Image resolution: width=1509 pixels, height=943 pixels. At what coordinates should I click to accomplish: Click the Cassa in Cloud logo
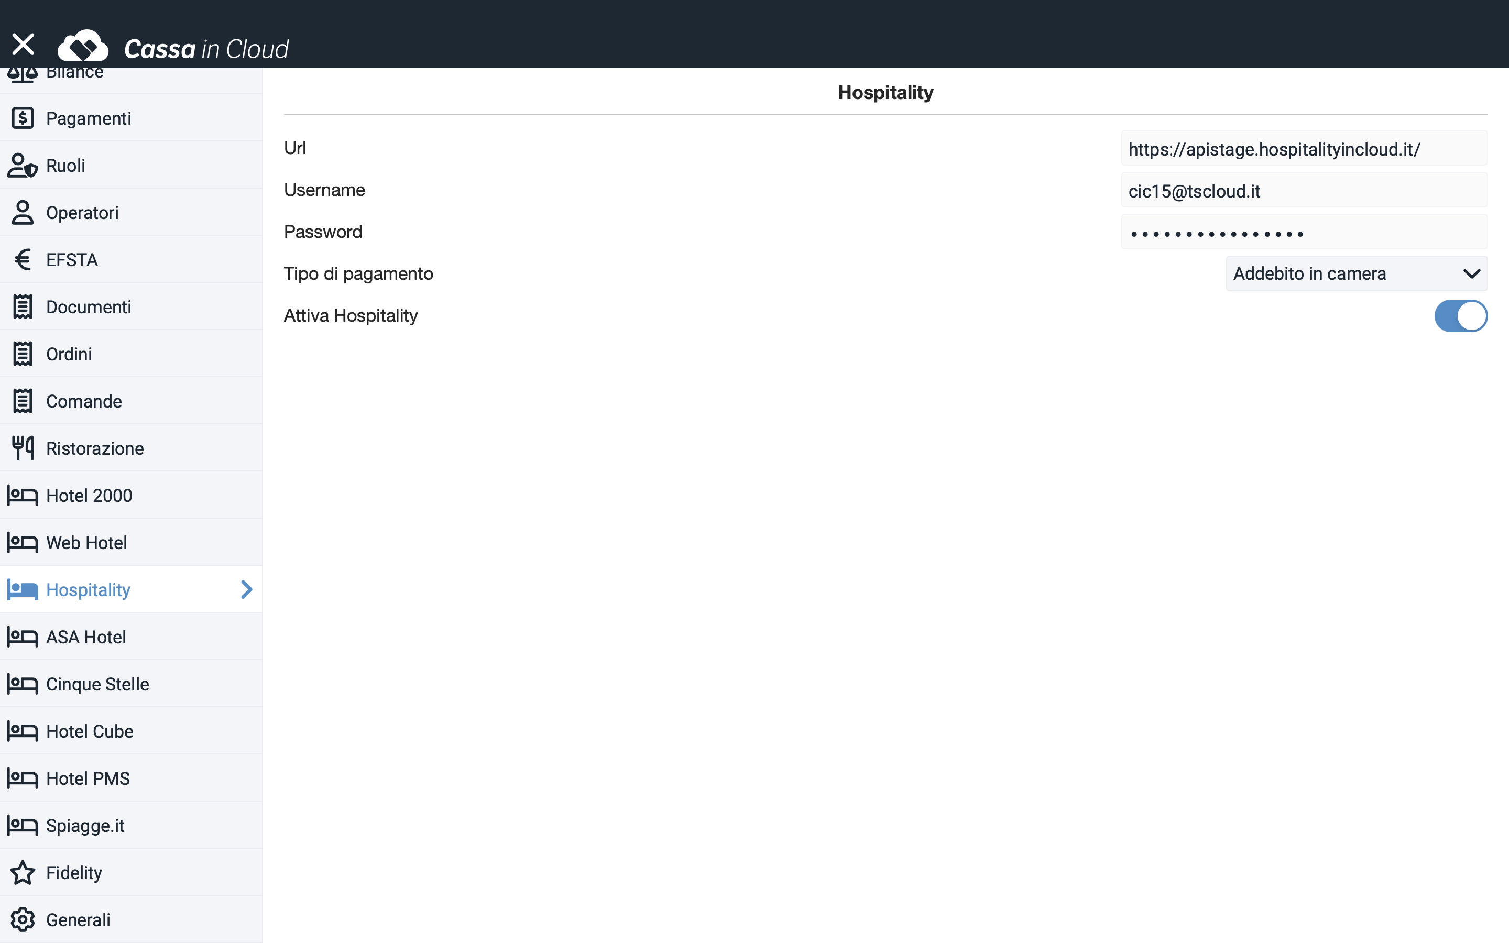pyautogui.click(x=173, y=47)
